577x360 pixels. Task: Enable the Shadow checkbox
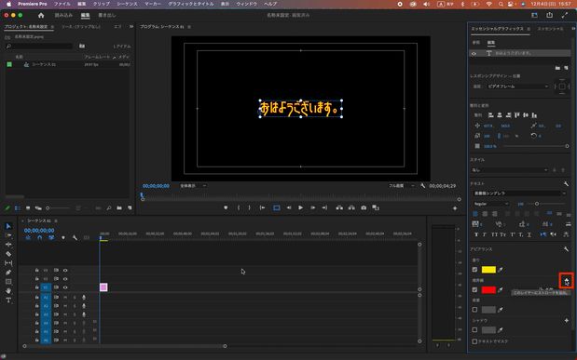(474, 330)
